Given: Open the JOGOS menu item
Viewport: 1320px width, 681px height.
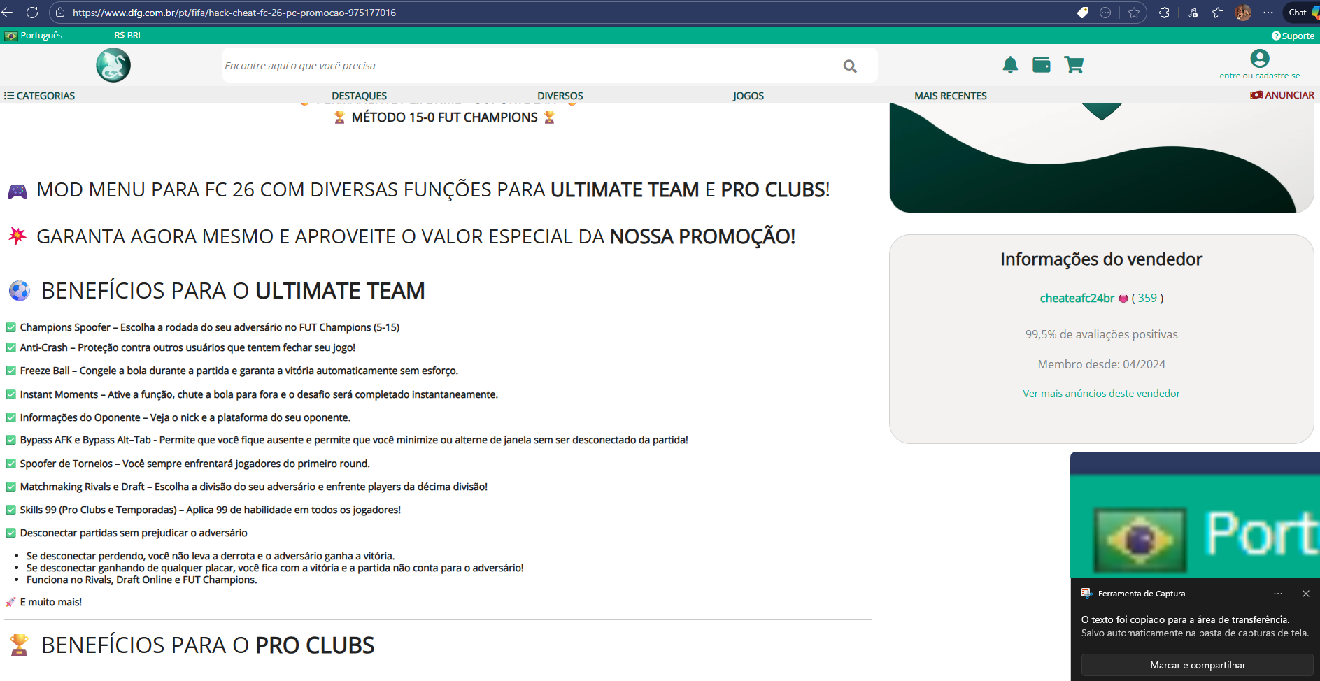Looking at the screenshot, I should 748,96.
